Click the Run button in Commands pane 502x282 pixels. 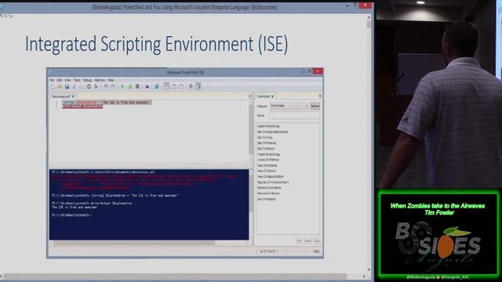pos(299,240)
